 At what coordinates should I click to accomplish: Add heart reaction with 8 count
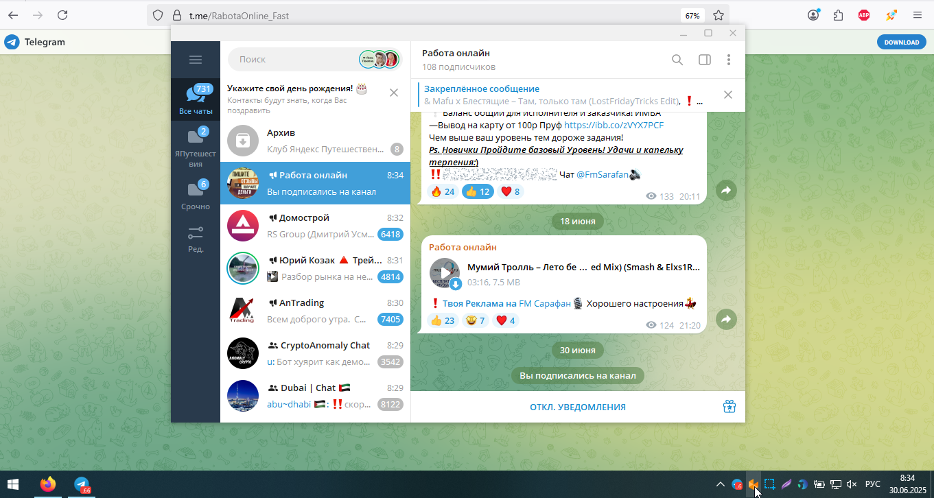click(511, 191)
